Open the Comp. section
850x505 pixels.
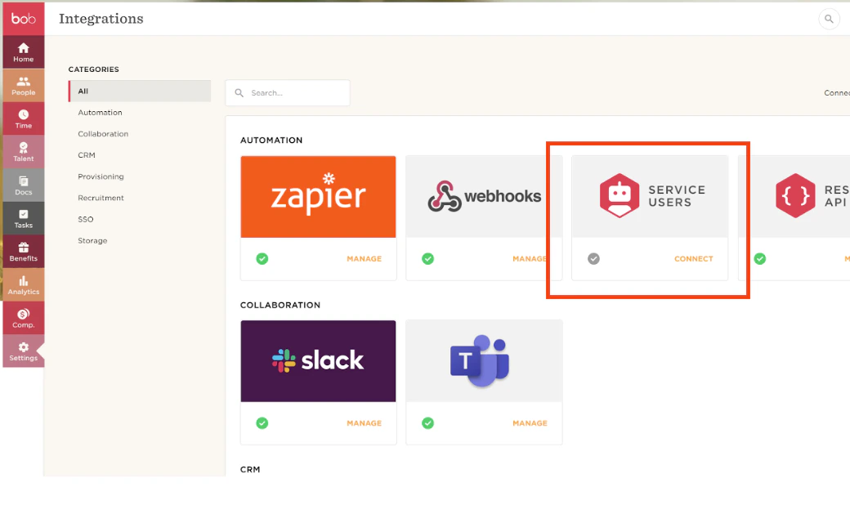point(24,318)
